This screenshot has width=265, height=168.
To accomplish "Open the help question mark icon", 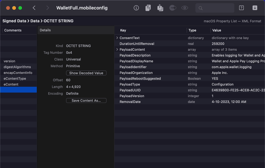I will (x=241, y=8).
